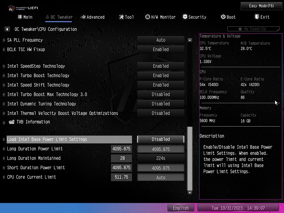Edit CPU Core Current Limit Auto field
Screen dimensions: 284x213
[x=161, y=178]
